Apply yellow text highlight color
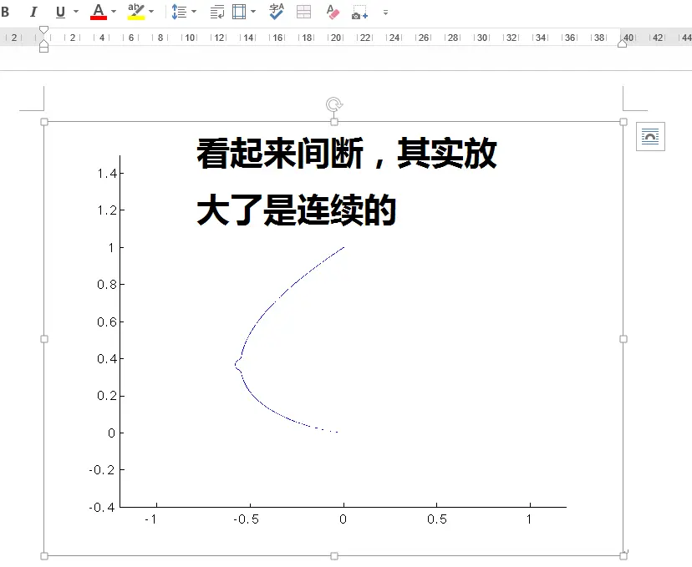This screenshot has height=567, width=692. pos(136,12)
